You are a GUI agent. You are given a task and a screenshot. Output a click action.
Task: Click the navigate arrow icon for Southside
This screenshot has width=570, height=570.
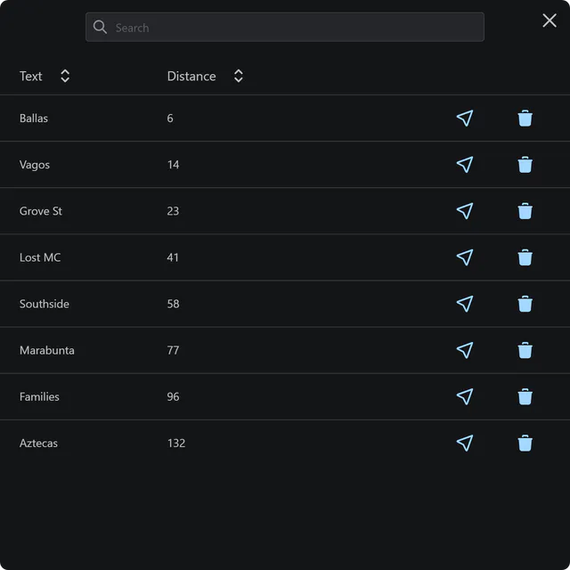coord(465,304)
